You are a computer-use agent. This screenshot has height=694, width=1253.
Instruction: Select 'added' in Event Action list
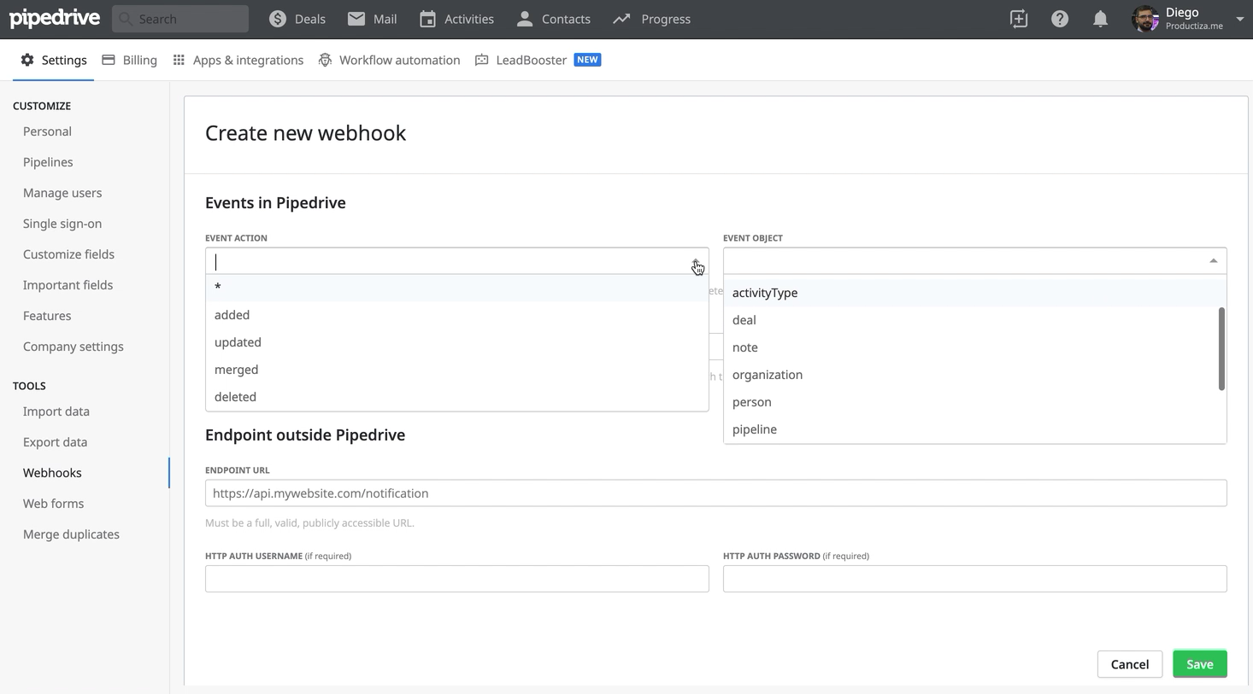[232, 315]
